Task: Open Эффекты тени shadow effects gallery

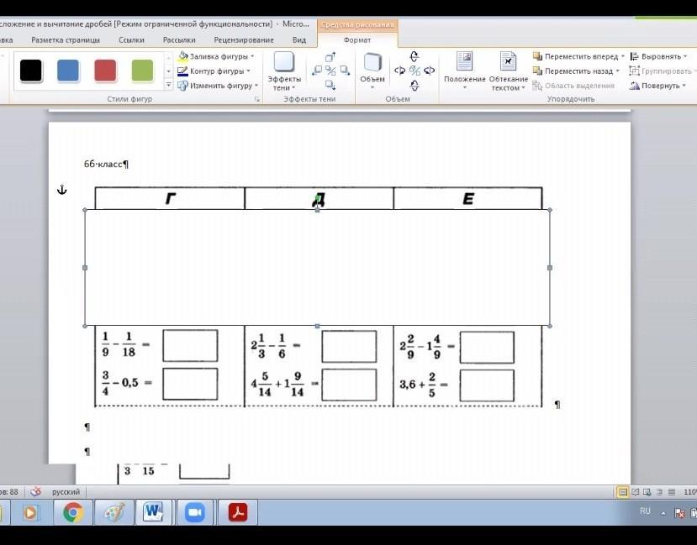Action: 284,71
